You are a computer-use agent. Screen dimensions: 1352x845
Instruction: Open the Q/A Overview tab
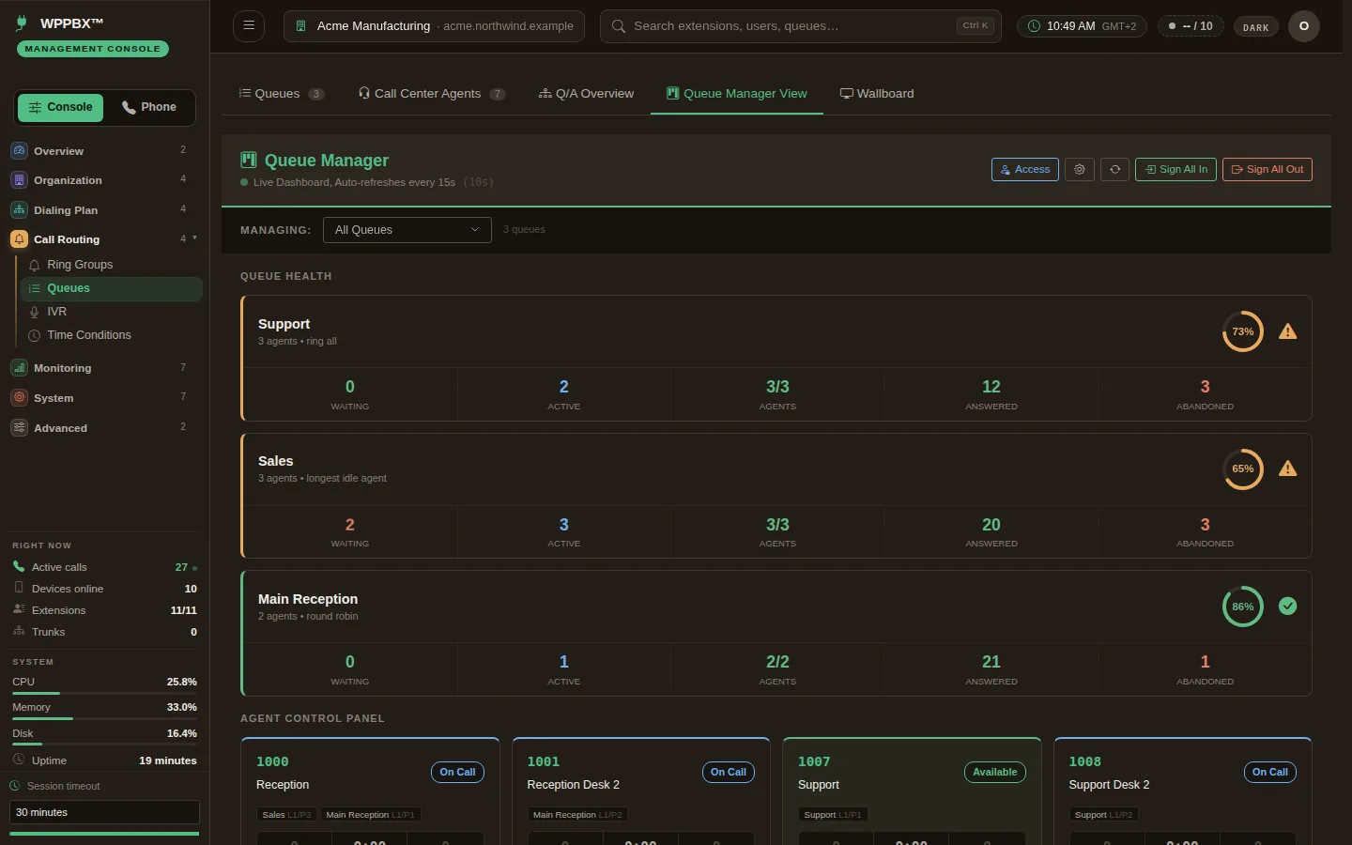pyautogui.click(x=586, y=94)
